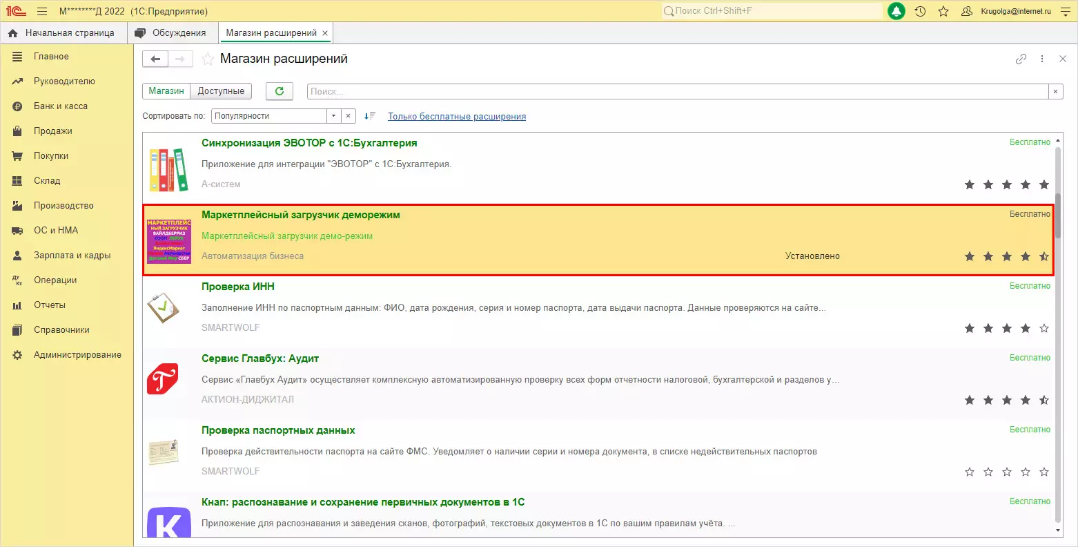Open the main hamburger menu in title bar

pyautogui.click(x=42, y=11)
